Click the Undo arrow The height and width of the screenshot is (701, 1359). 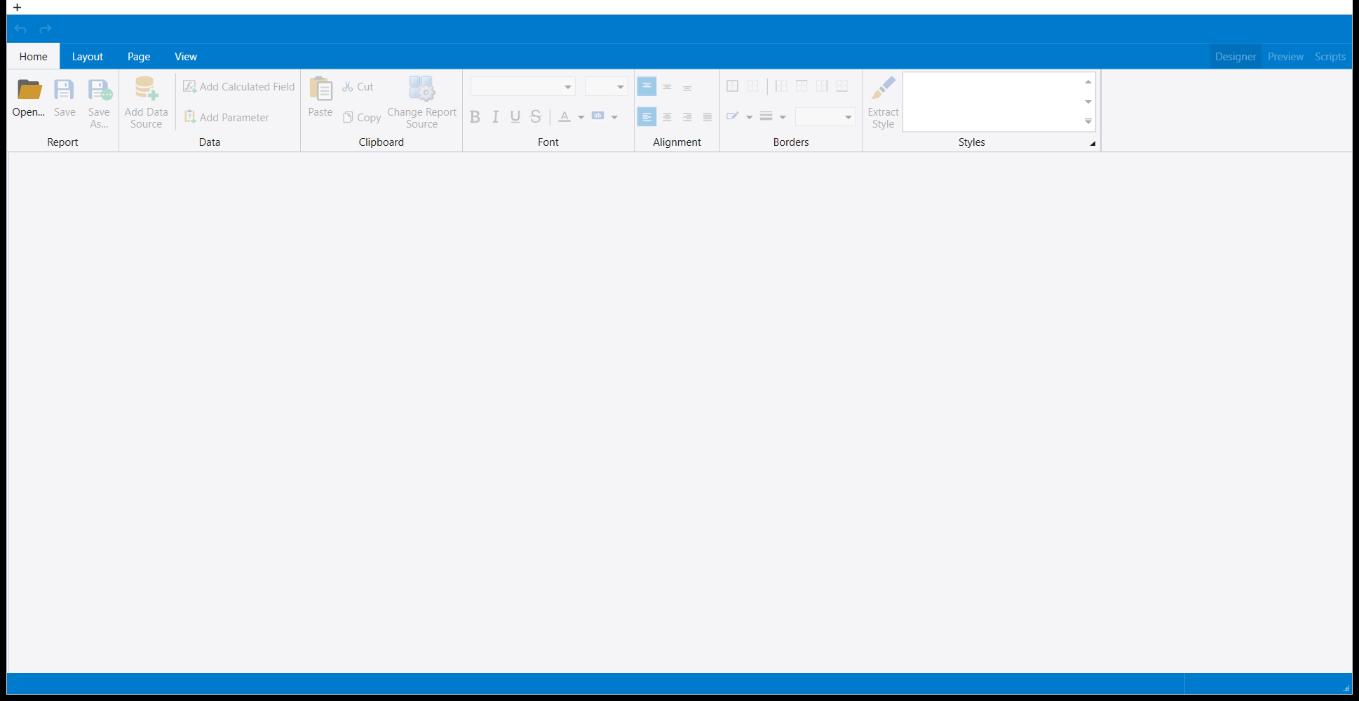(x=20, y=29)
